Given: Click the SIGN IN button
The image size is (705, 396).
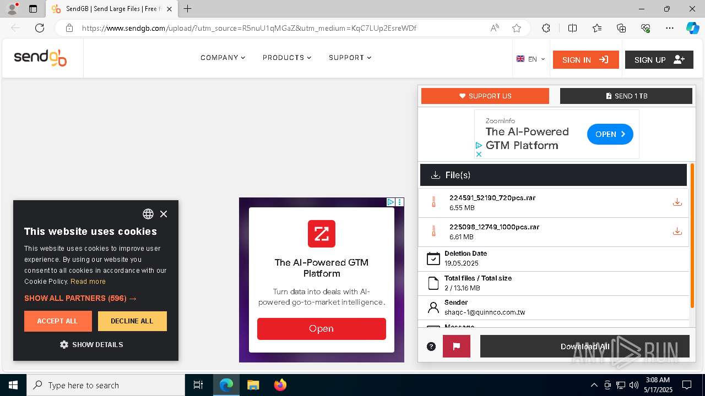Looking at the screenshot, I should tap(585, 60).
